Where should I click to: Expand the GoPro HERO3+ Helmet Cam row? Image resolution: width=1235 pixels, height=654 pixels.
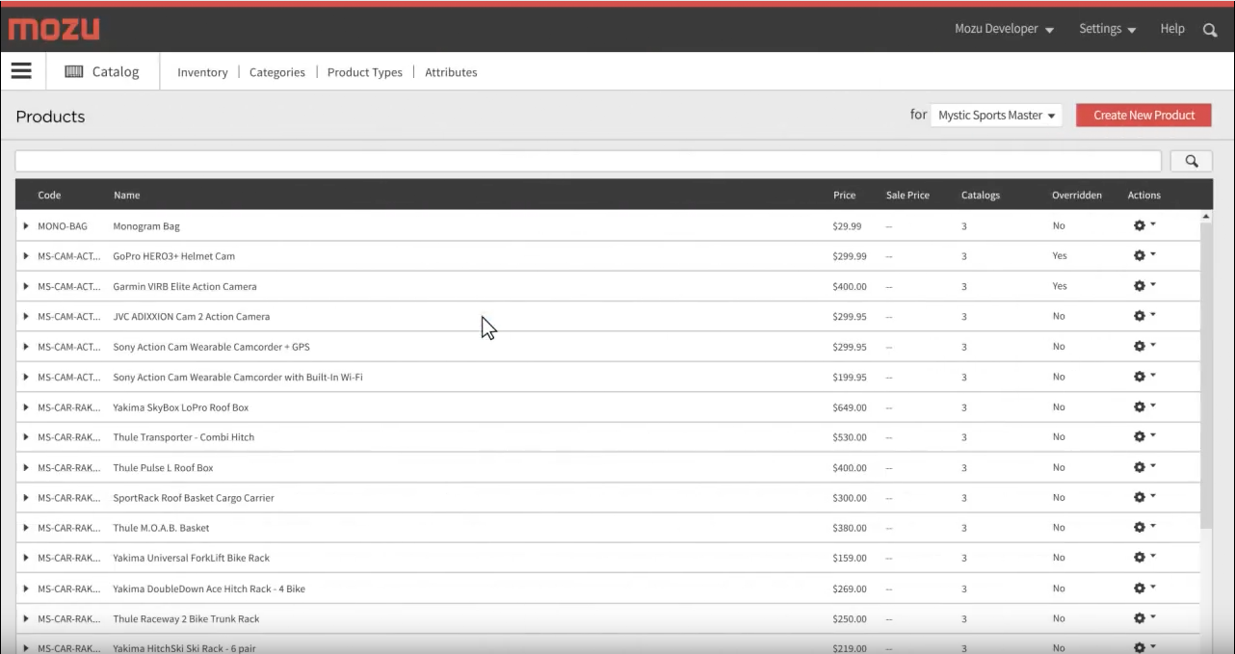pyautogui.click(x=26, y=256)
